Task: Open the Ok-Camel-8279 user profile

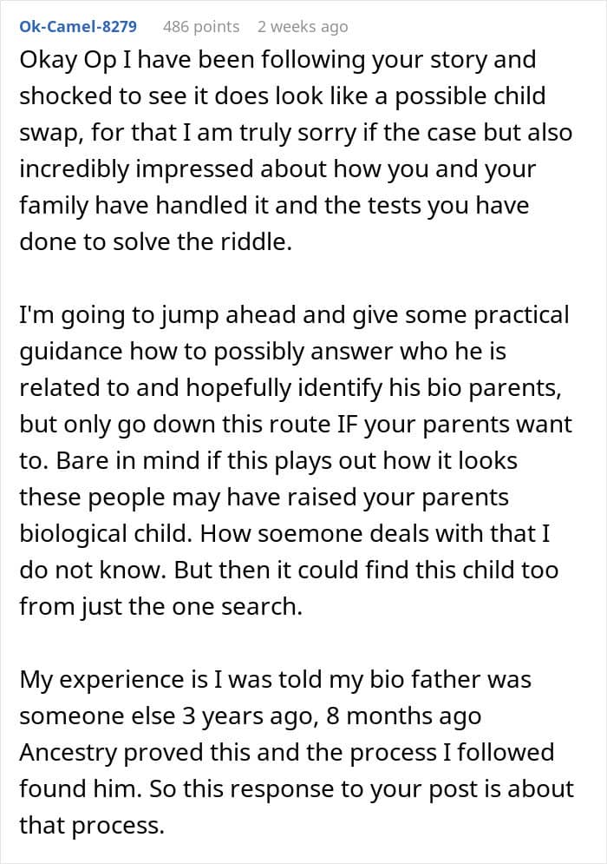Action: click(x=78, y=26)
